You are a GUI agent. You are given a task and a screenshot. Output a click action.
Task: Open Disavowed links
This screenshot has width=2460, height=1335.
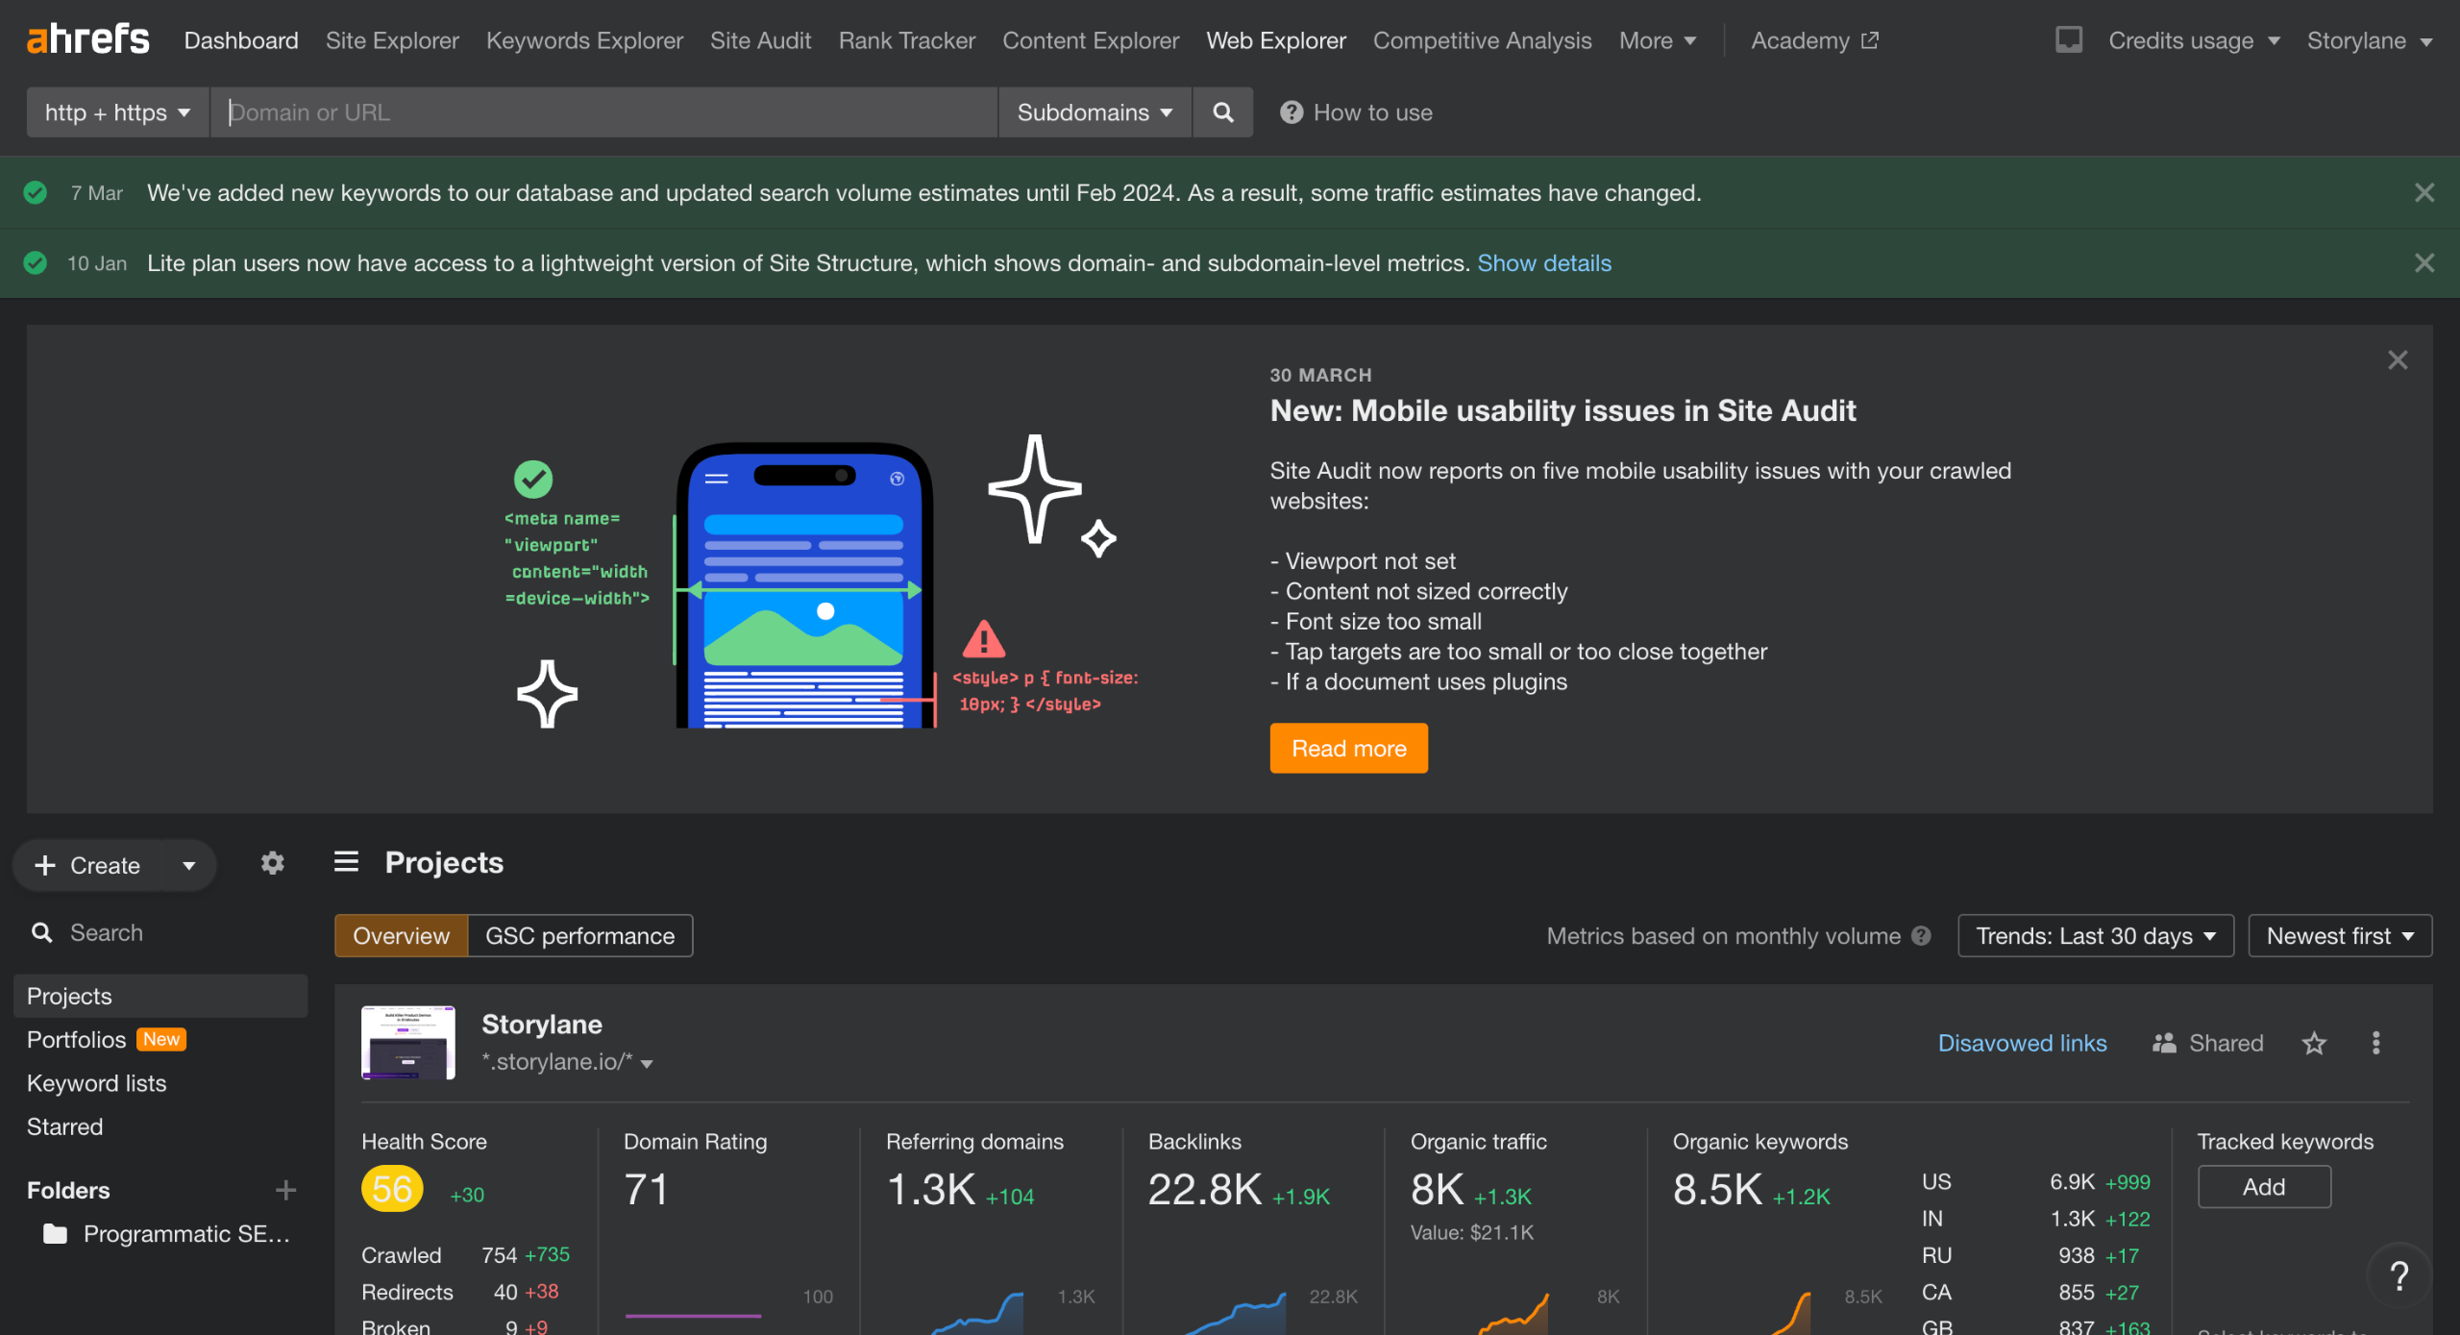pos(2022,1043)
